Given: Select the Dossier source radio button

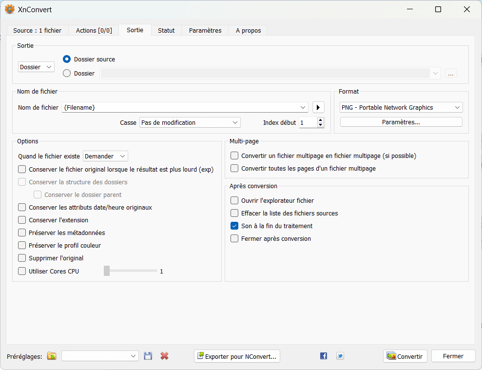Looking at the screenshot, I should 67,59.
